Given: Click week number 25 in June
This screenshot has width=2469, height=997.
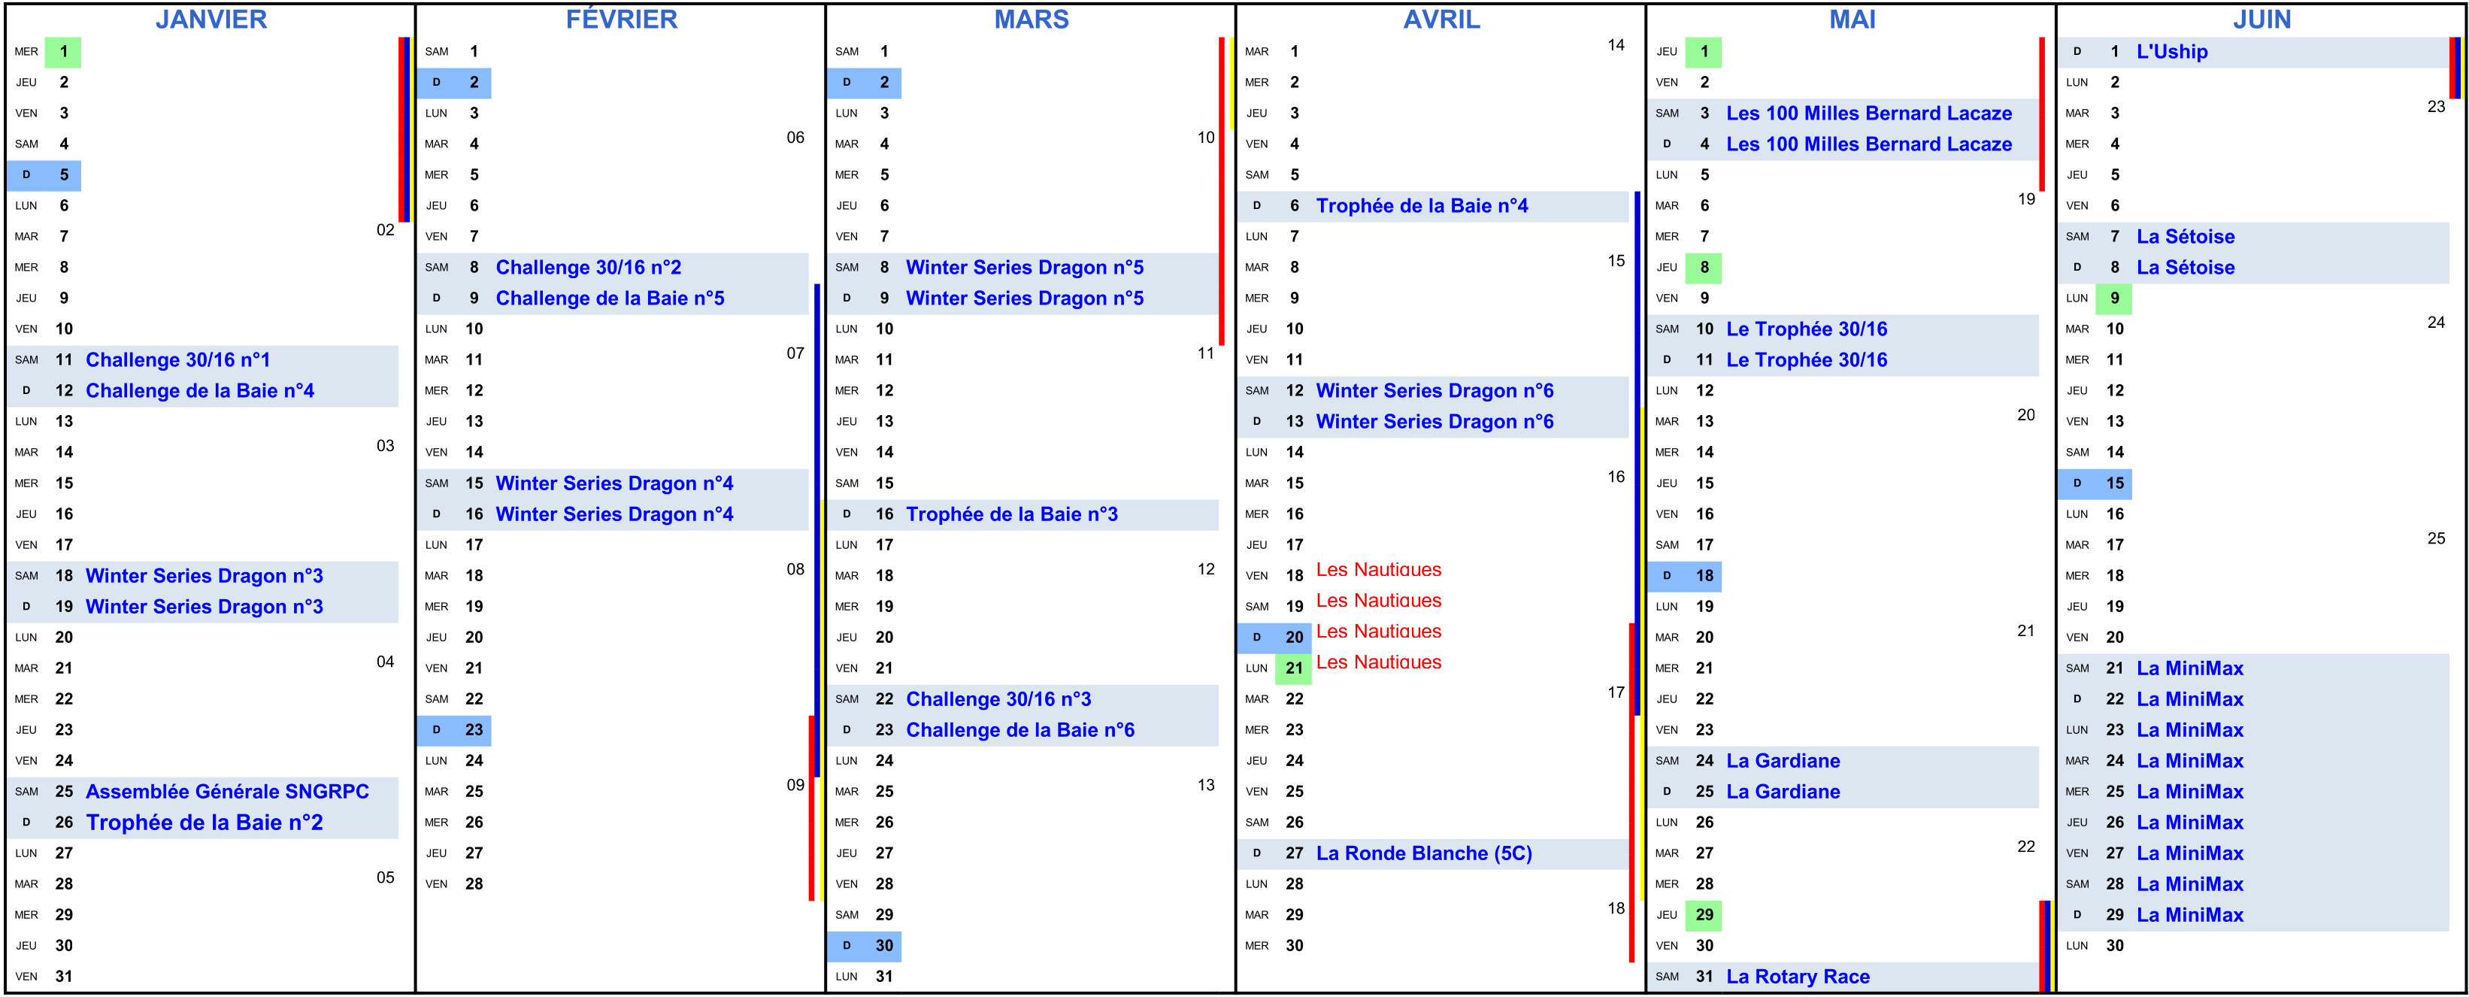Looking at the screenshot, I should pyautogui.click(x=2437, y=539).
